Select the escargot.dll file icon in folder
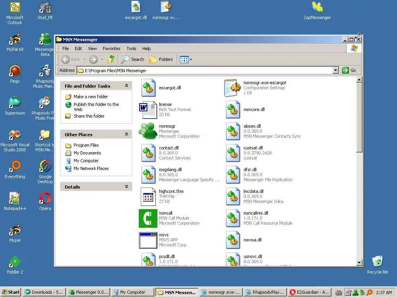Viewport: 397px width, 298px height. (x=148, y=88)
